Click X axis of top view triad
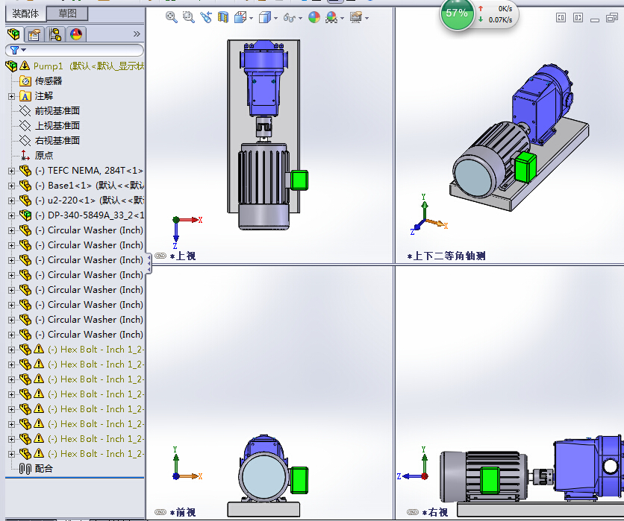The width and height of the screenshot is (624, 521). tap(191, 220)
